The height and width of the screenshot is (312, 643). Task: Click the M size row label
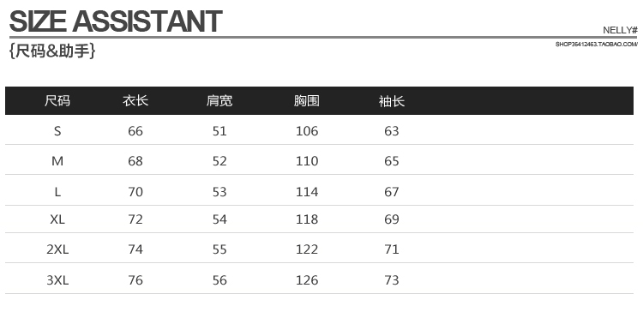(57, 161)
